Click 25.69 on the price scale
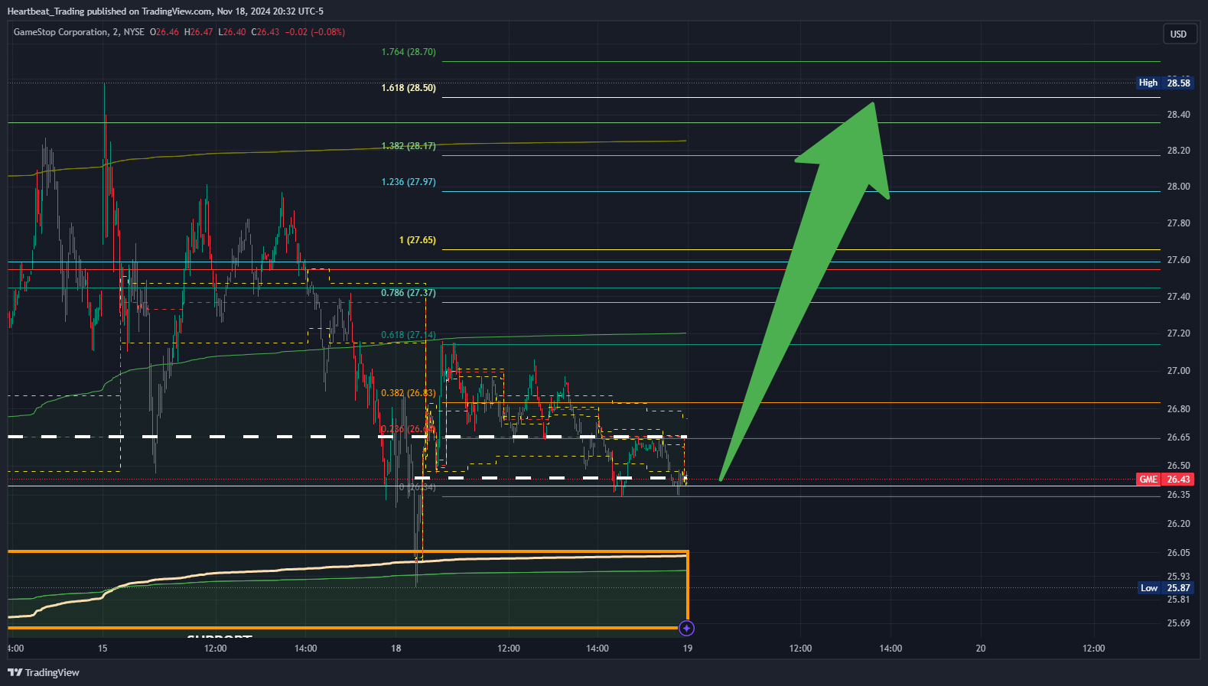1208x686 pixels. 1178,623
